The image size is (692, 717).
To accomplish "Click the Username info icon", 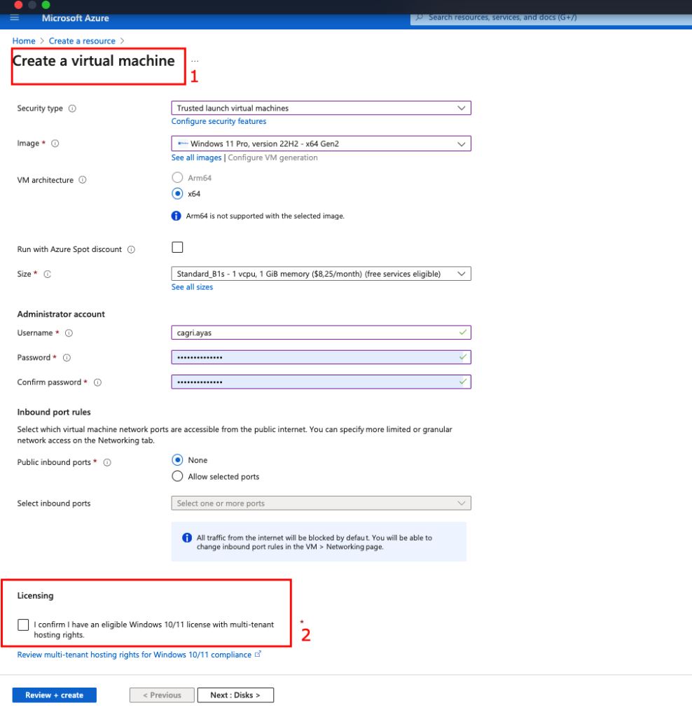I will 69,333.
